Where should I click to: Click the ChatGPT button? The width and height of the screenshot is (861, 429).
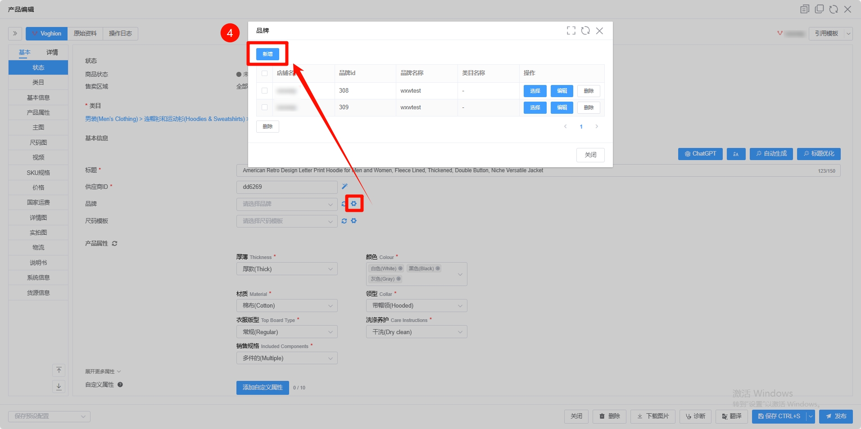click(700, 154)
